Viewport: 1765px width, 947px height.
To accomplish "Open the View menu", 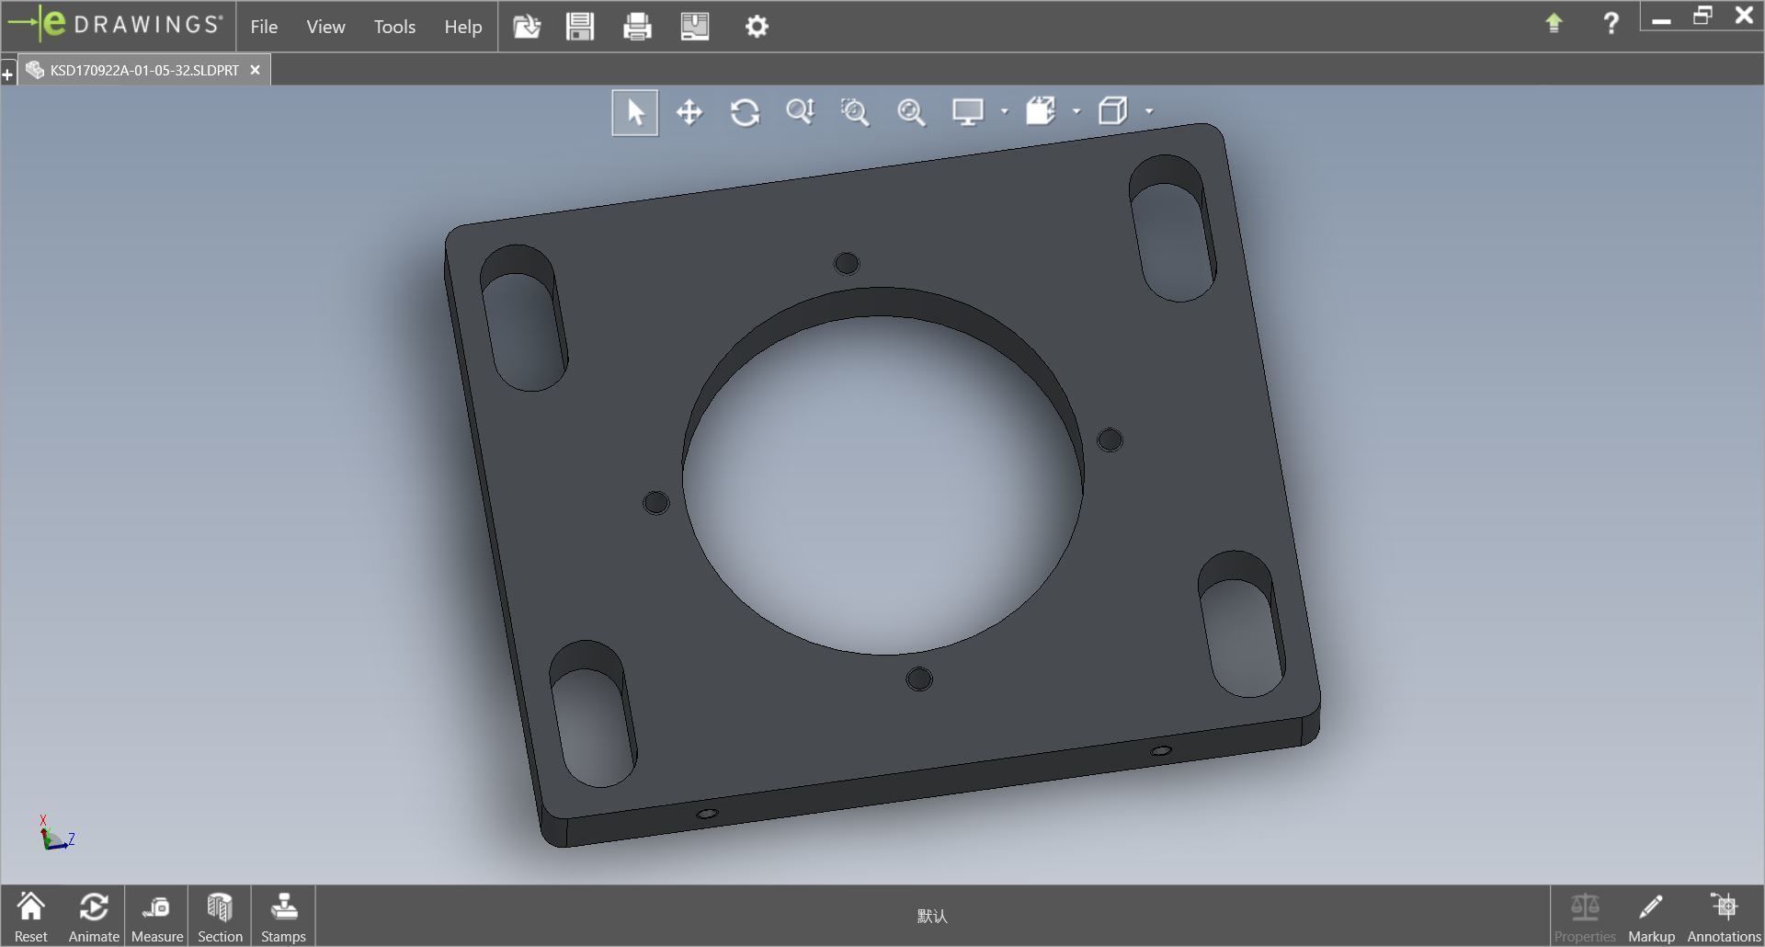I will [x=325, y=27].
